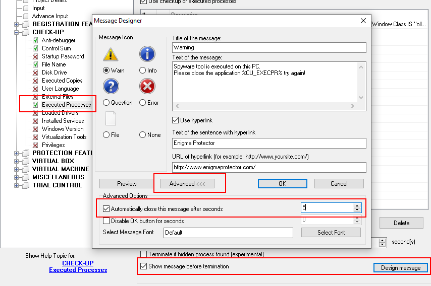The height and width of the screenshot is (286, 431).
Task: Open the Executed Processes help link
Action: tap(78, 270)
